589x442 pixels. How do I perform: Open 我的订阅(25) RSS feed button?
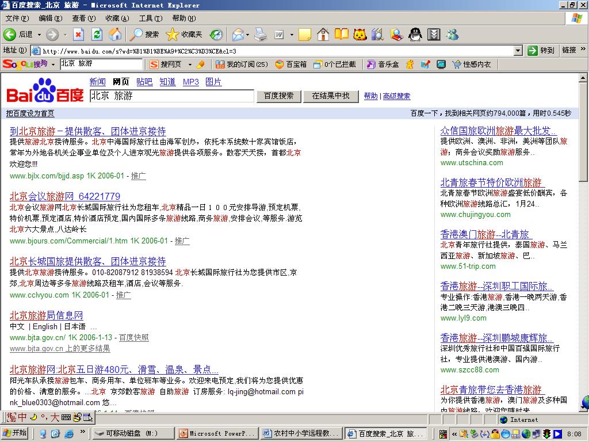(x=242, y=64)
